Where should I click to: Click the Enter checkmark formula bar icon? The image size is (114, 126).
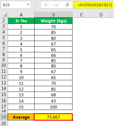(x=57, y=5)
